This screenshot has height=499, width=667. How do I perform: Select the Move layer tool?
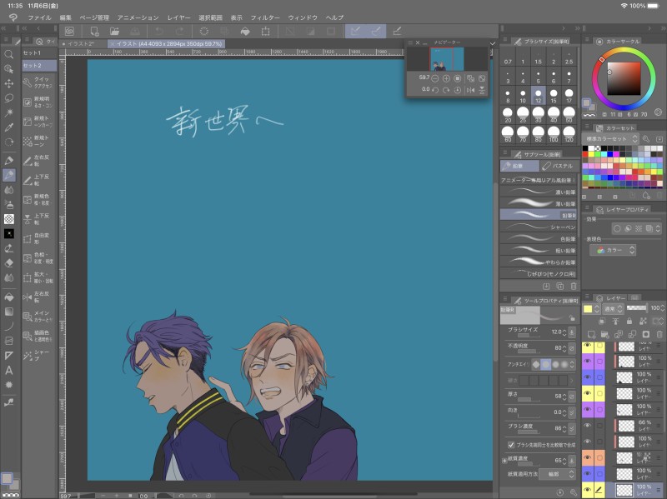click(8, 83)
